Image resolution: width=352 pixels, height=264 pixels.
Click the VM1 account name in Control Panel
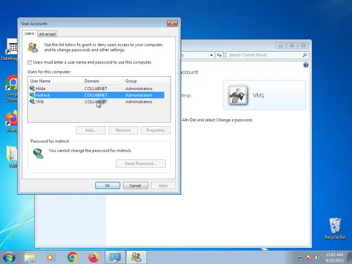coord(258,96)
